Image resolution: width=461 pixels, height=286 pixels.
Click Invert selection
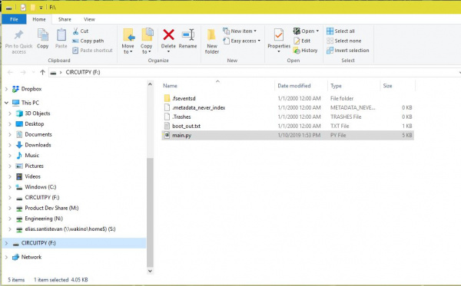pos(347,51)
